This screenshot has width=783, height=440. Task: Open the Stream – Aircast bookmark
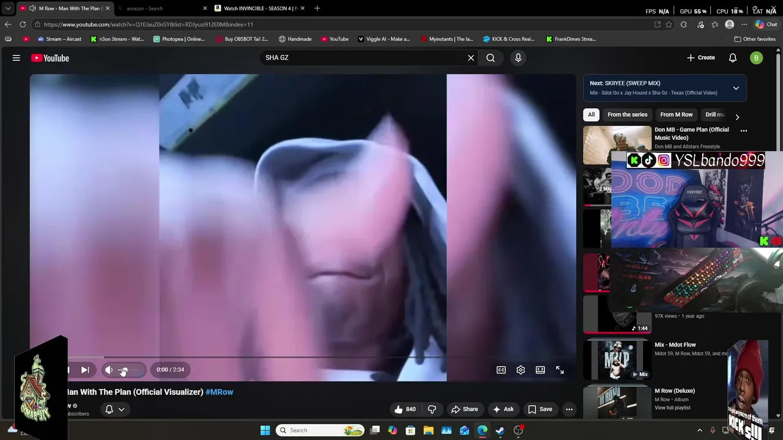[59, 39]
